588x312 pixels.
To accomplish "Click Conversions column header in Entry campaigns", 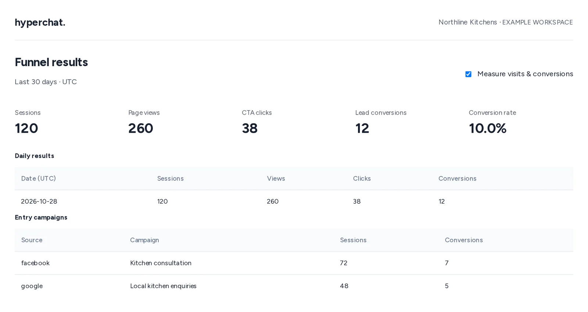I will (464, 240).
